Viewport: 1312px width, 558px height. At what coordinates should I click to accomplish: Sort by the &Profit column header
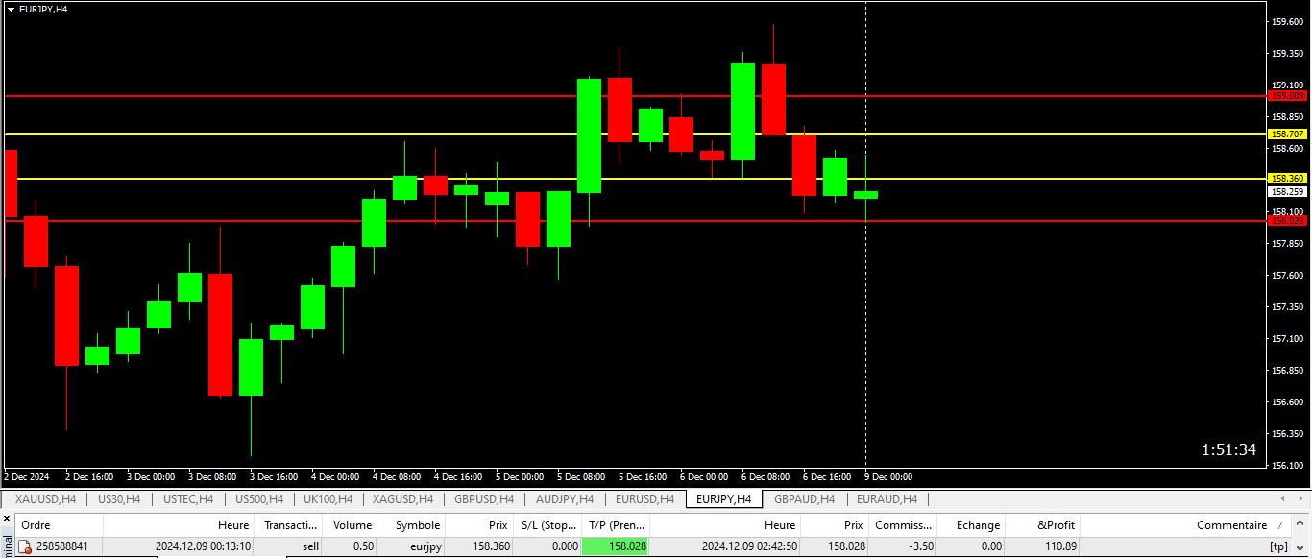[1043, 525]
